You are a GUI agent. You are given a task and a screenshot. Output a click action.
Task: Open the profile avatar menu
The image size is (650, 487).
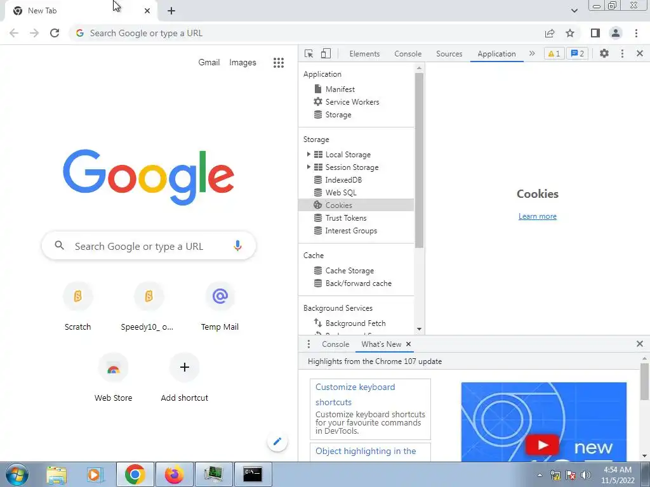pyautogui.click(x=616, y=33)
